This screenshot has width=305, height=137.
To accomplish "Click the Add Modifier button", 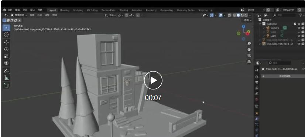I will point(283,76).
